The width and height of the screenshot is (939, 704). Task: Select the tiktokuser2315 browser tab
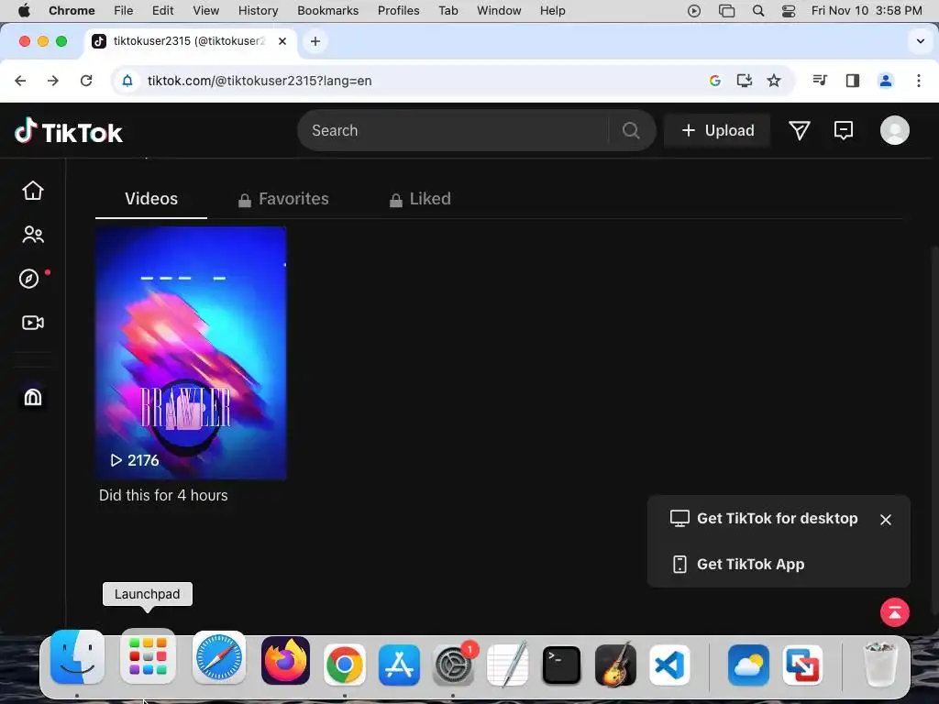coord(189,41)
